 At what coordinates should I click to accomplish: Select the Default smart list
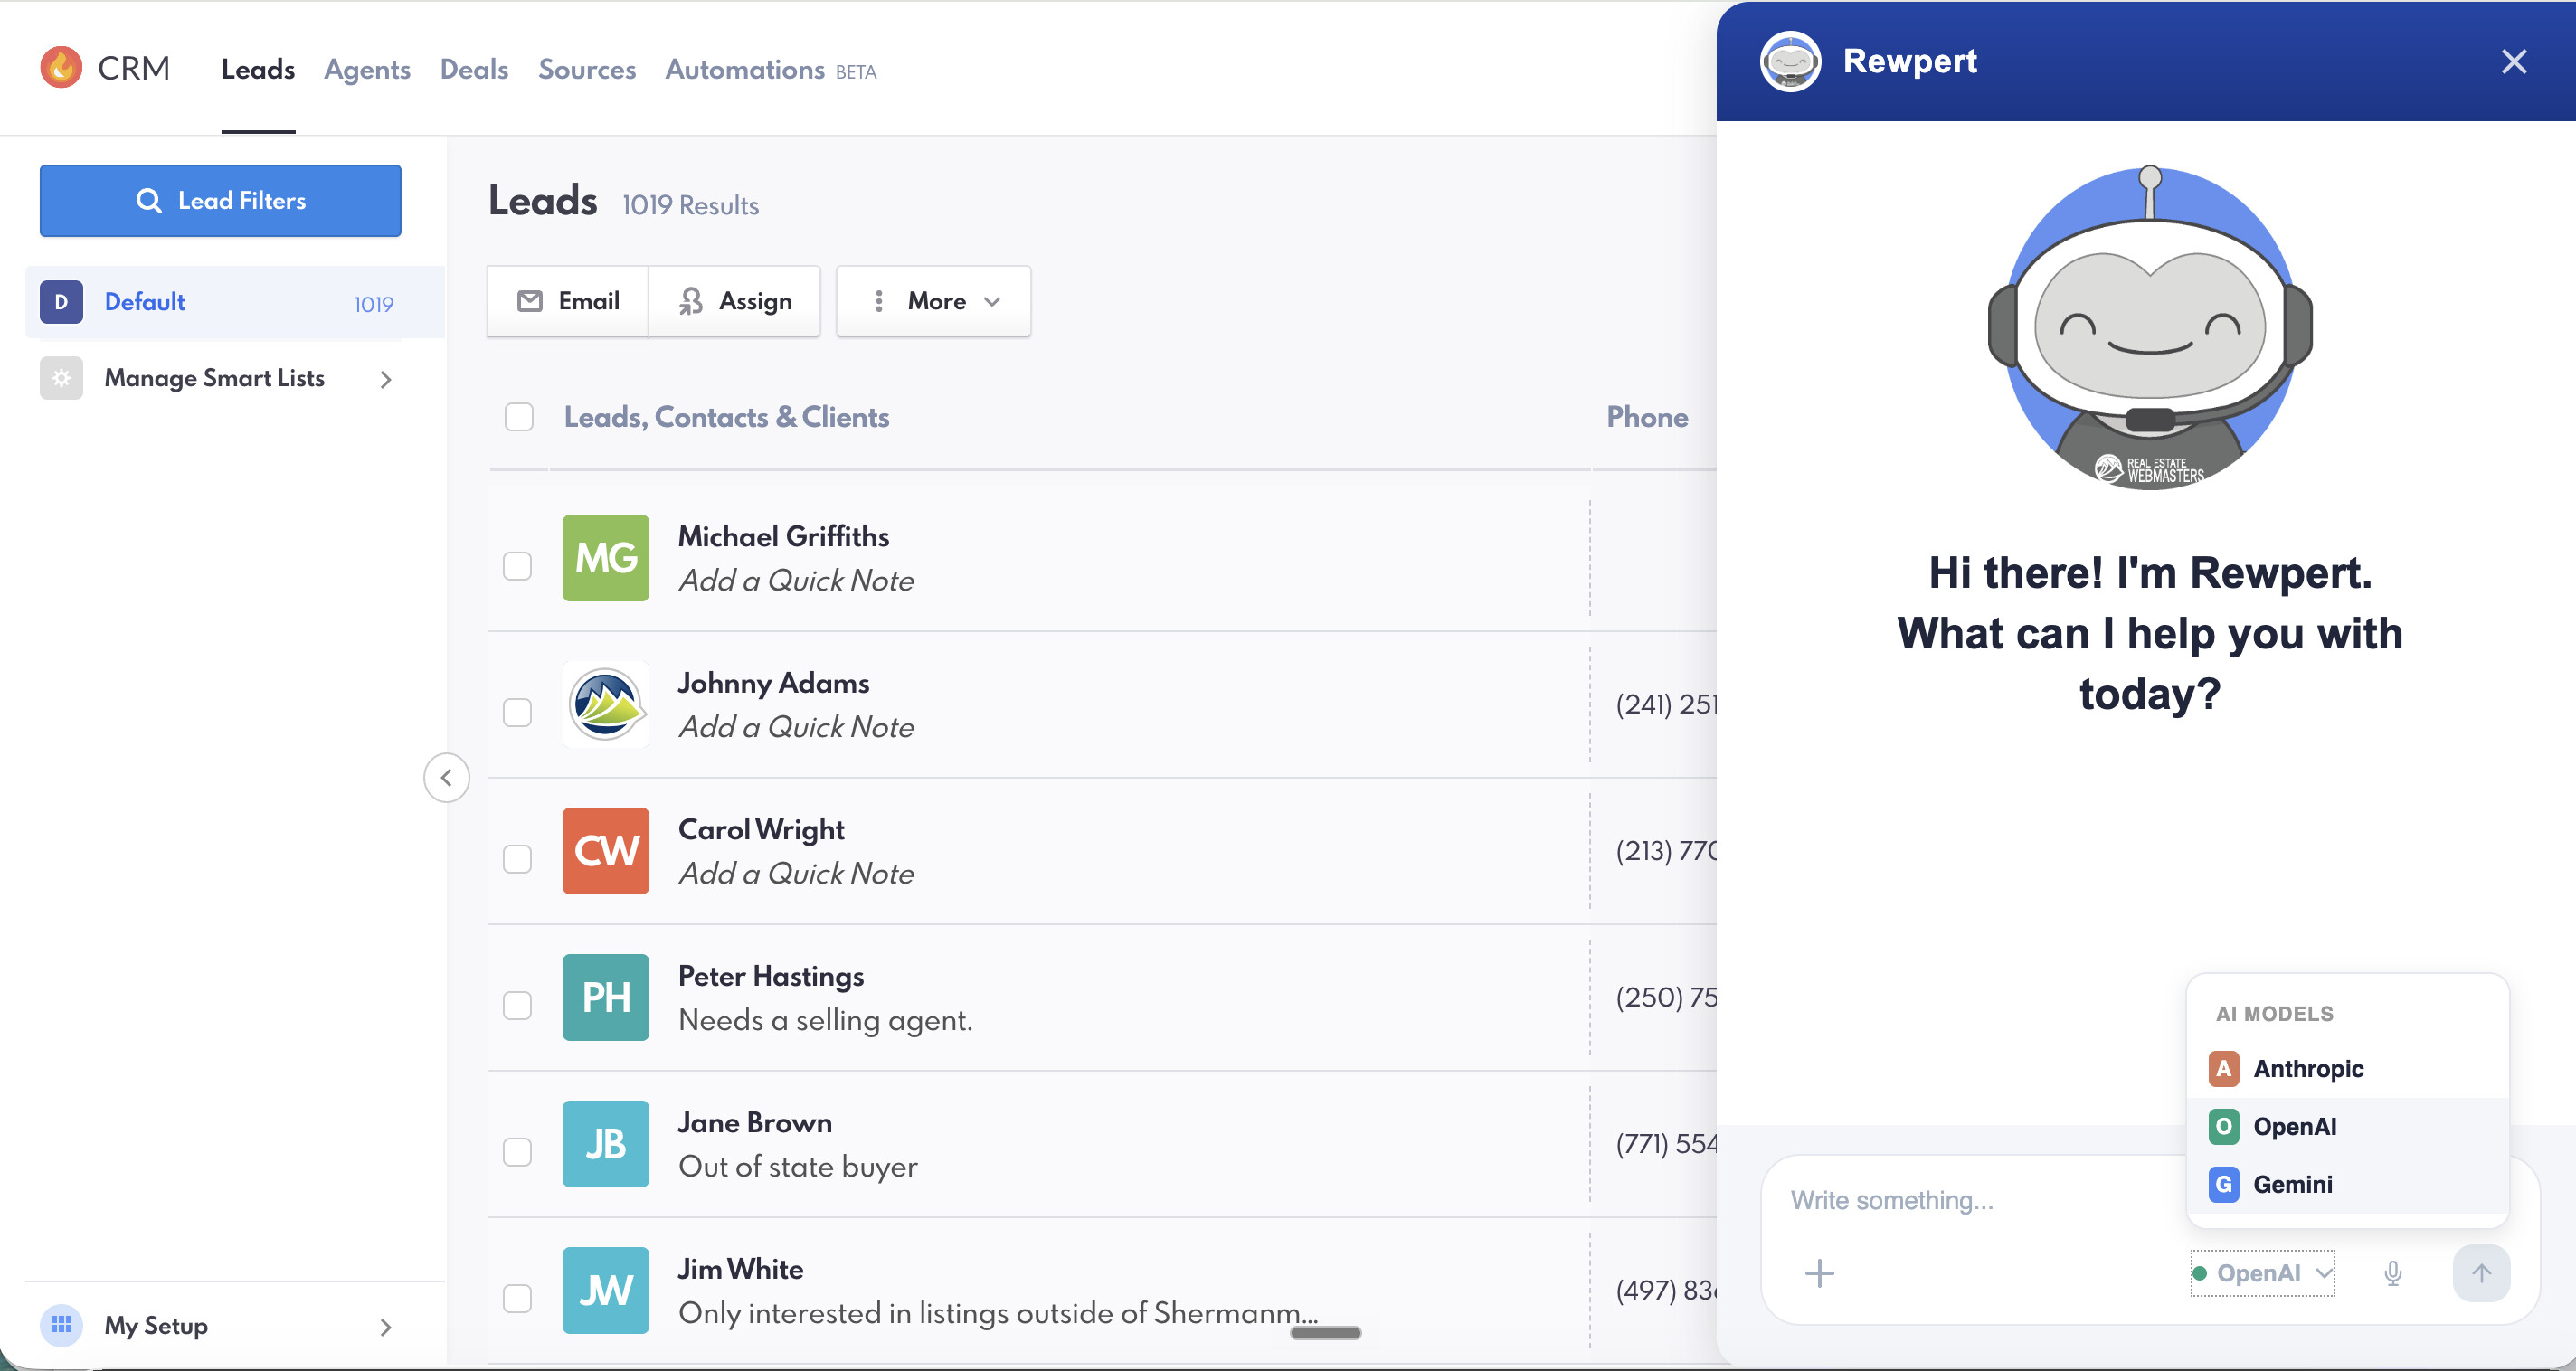(x=235, y=302)
